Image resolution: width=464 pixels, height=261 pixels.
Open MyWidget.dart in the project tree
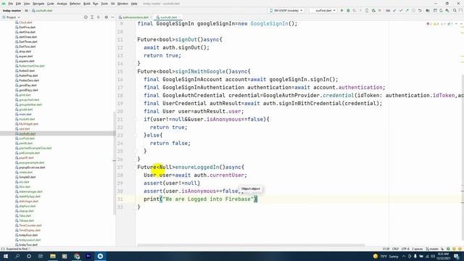click(x=28, y=124)
